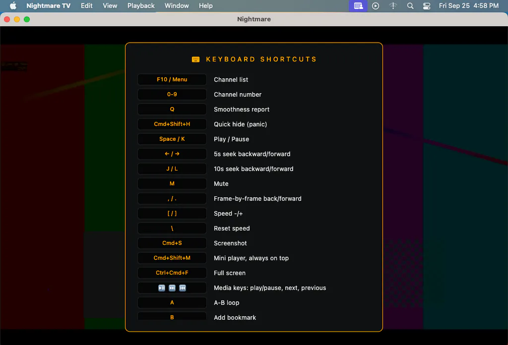This screenshot has width=508, height=345.
Task: Click the [ / ] shortcut key
Action: pyautogui.click(x=172, y=213)
